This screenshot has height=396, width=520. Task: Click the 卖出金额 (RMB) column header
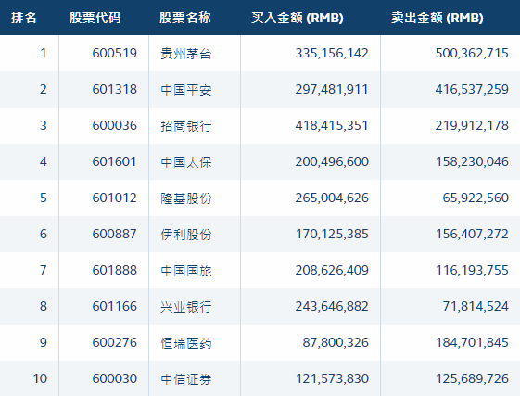click(x=438, y=18)
